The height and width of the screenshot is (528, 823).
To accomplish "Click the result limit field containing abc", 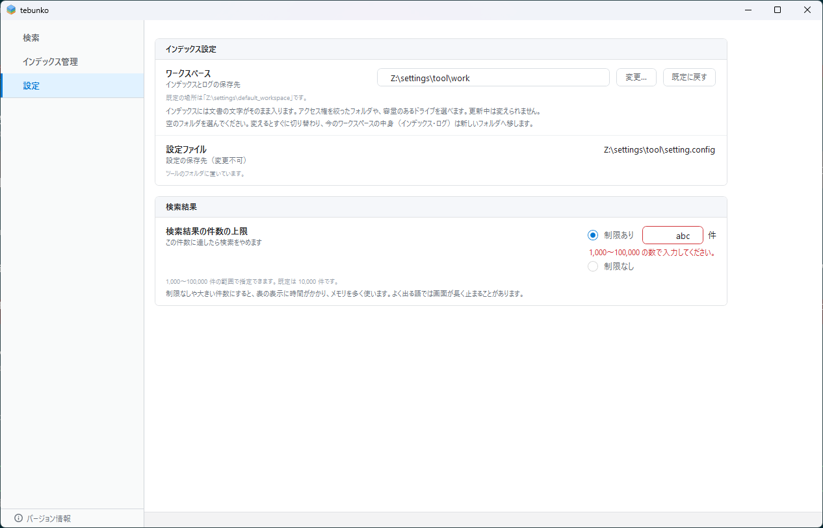I will click(672, 235).
